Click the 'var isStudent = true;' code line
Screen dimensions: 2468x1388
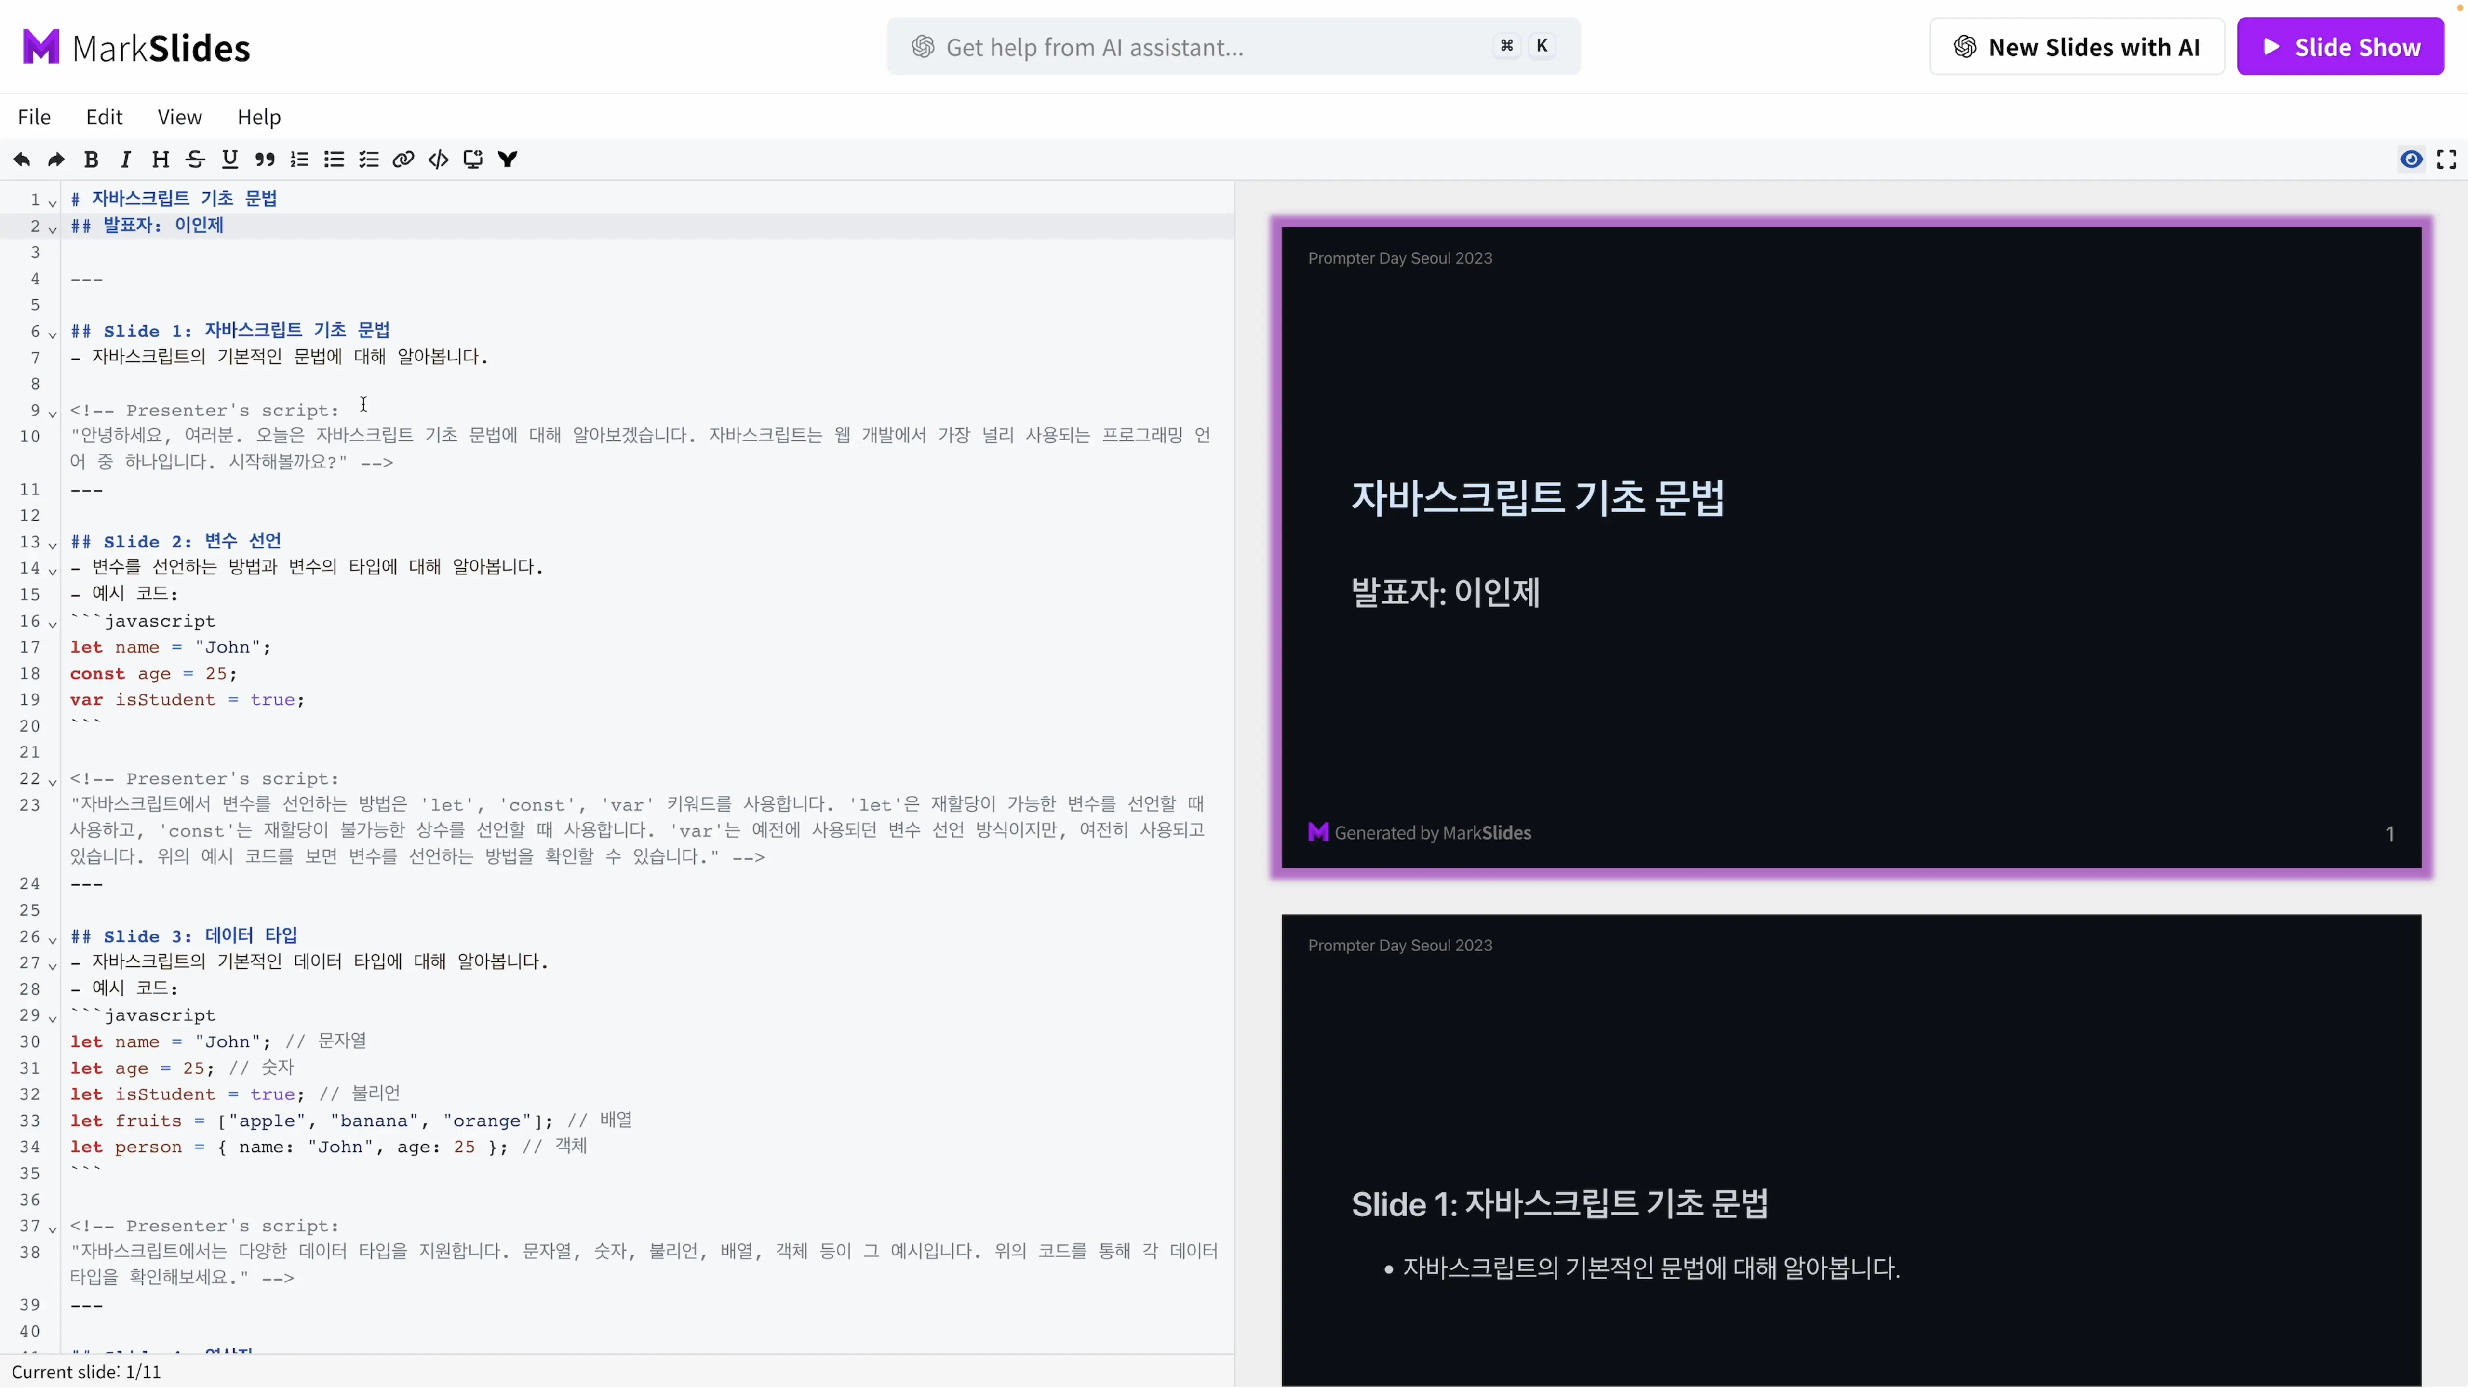pyautogui.click(x=187, y=699)
